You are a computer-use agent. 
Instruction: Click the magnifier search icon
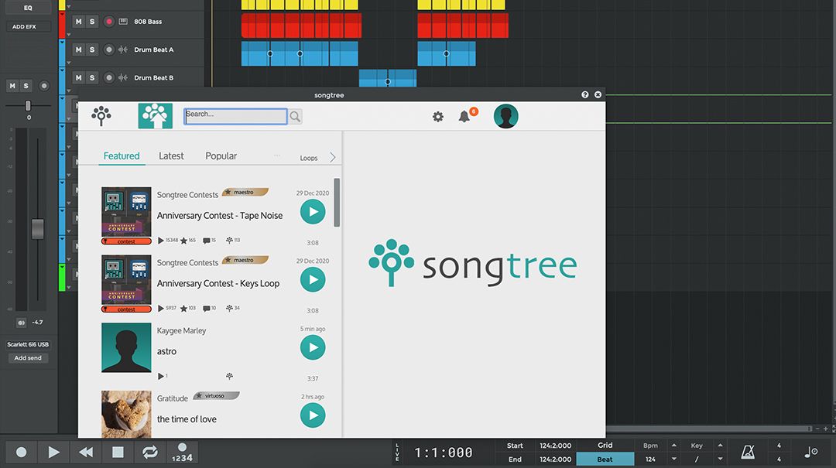[x=295, y=116]
